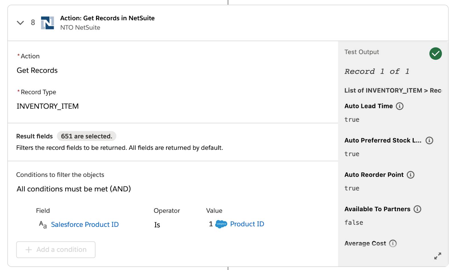The width and height of the screenshot is (456, 270).
Task: Click the Average Cost field label
Action: pyautogui.click(x=365, y=244)
